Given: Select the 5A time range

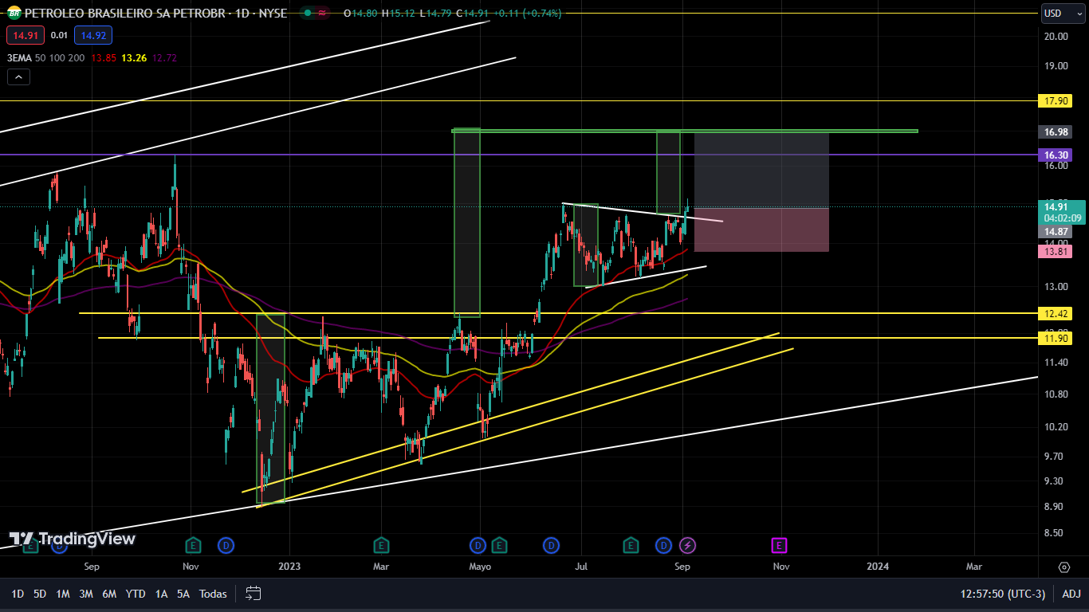Looking at the screenshot, I should coord(183,594).
